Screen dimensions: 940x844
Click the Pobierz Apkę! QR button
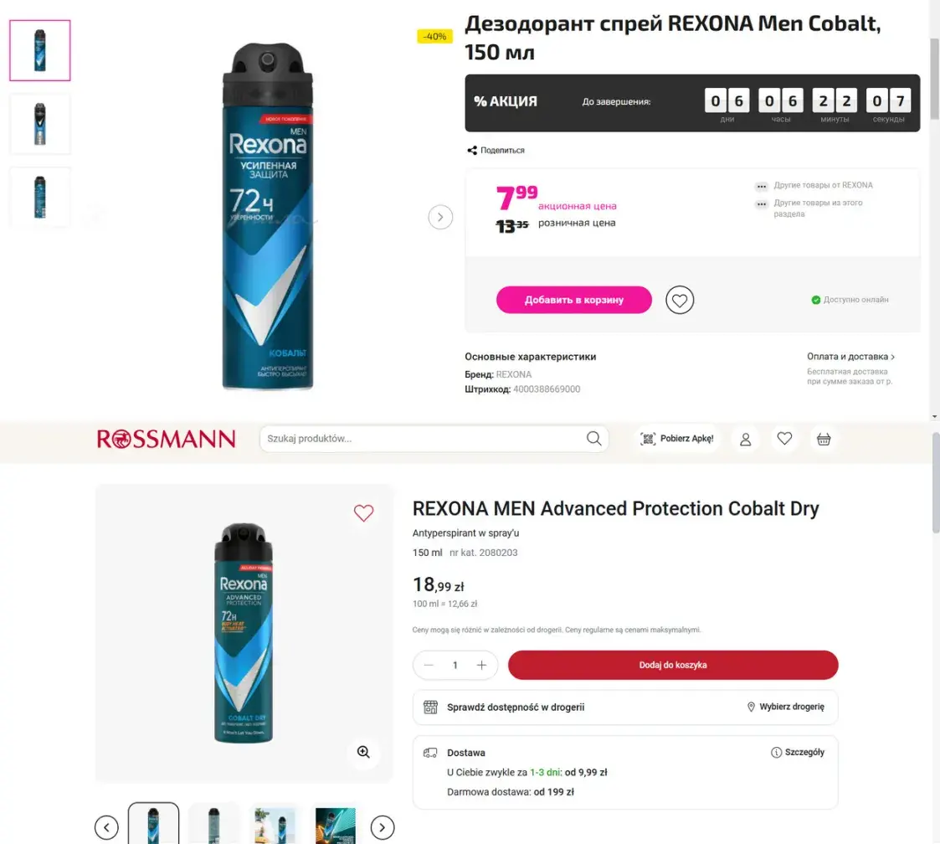click(x=677, y=439)
